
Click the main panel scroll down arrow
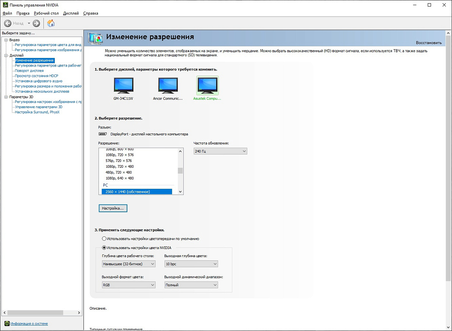[448, 327]
